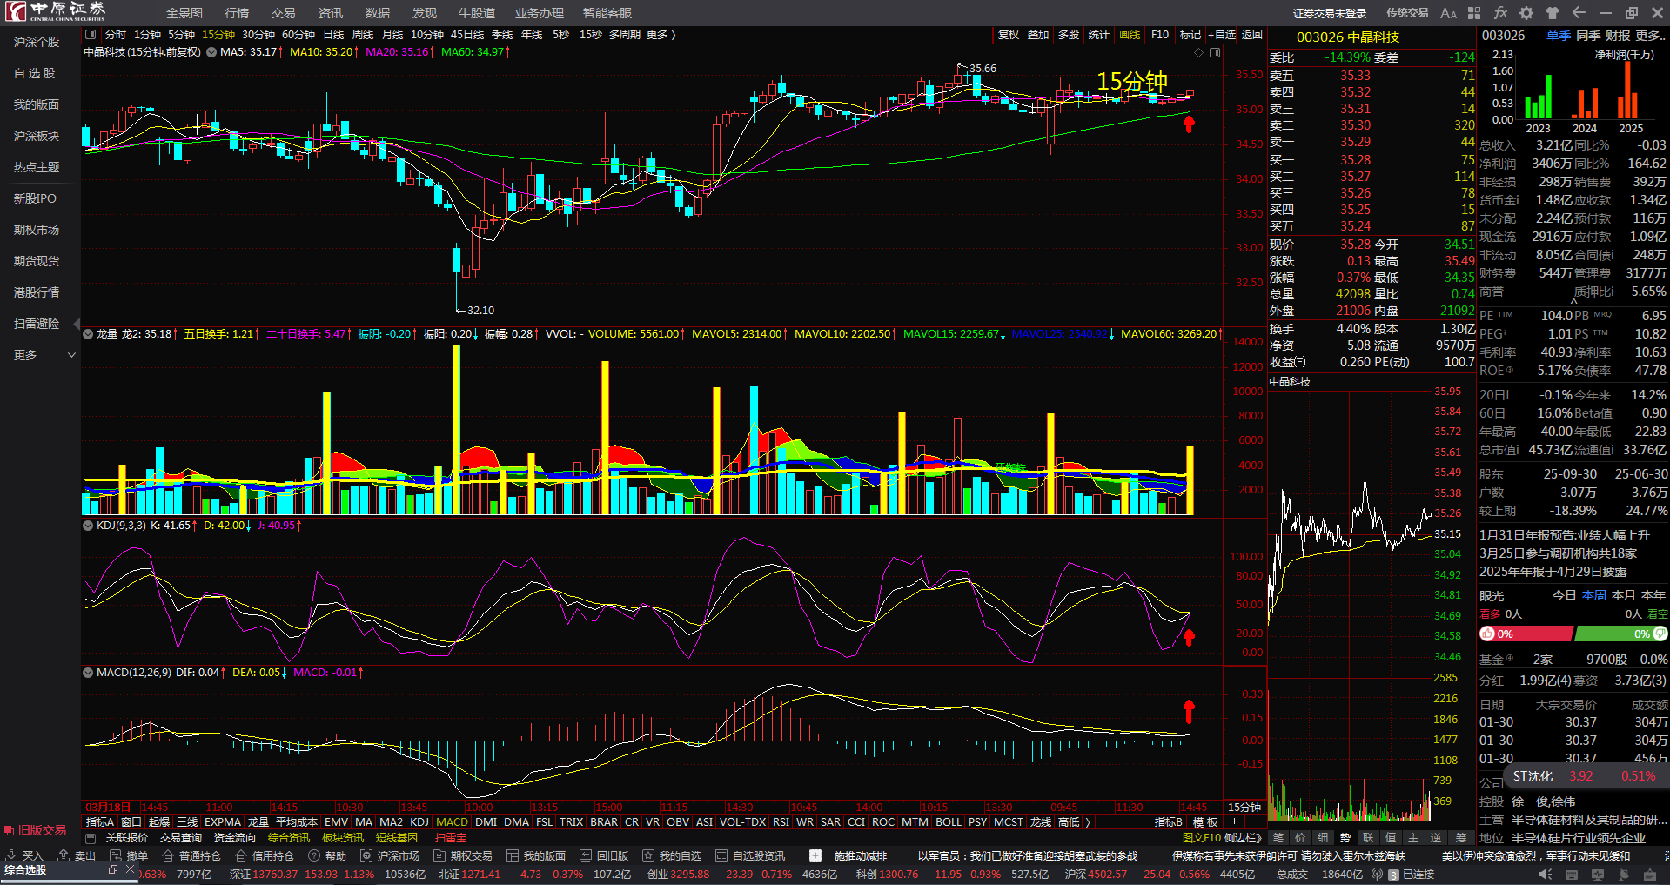This screenshot has height=885, width=1670.
Task: Open the 资讯 menu
Action: 331,13
